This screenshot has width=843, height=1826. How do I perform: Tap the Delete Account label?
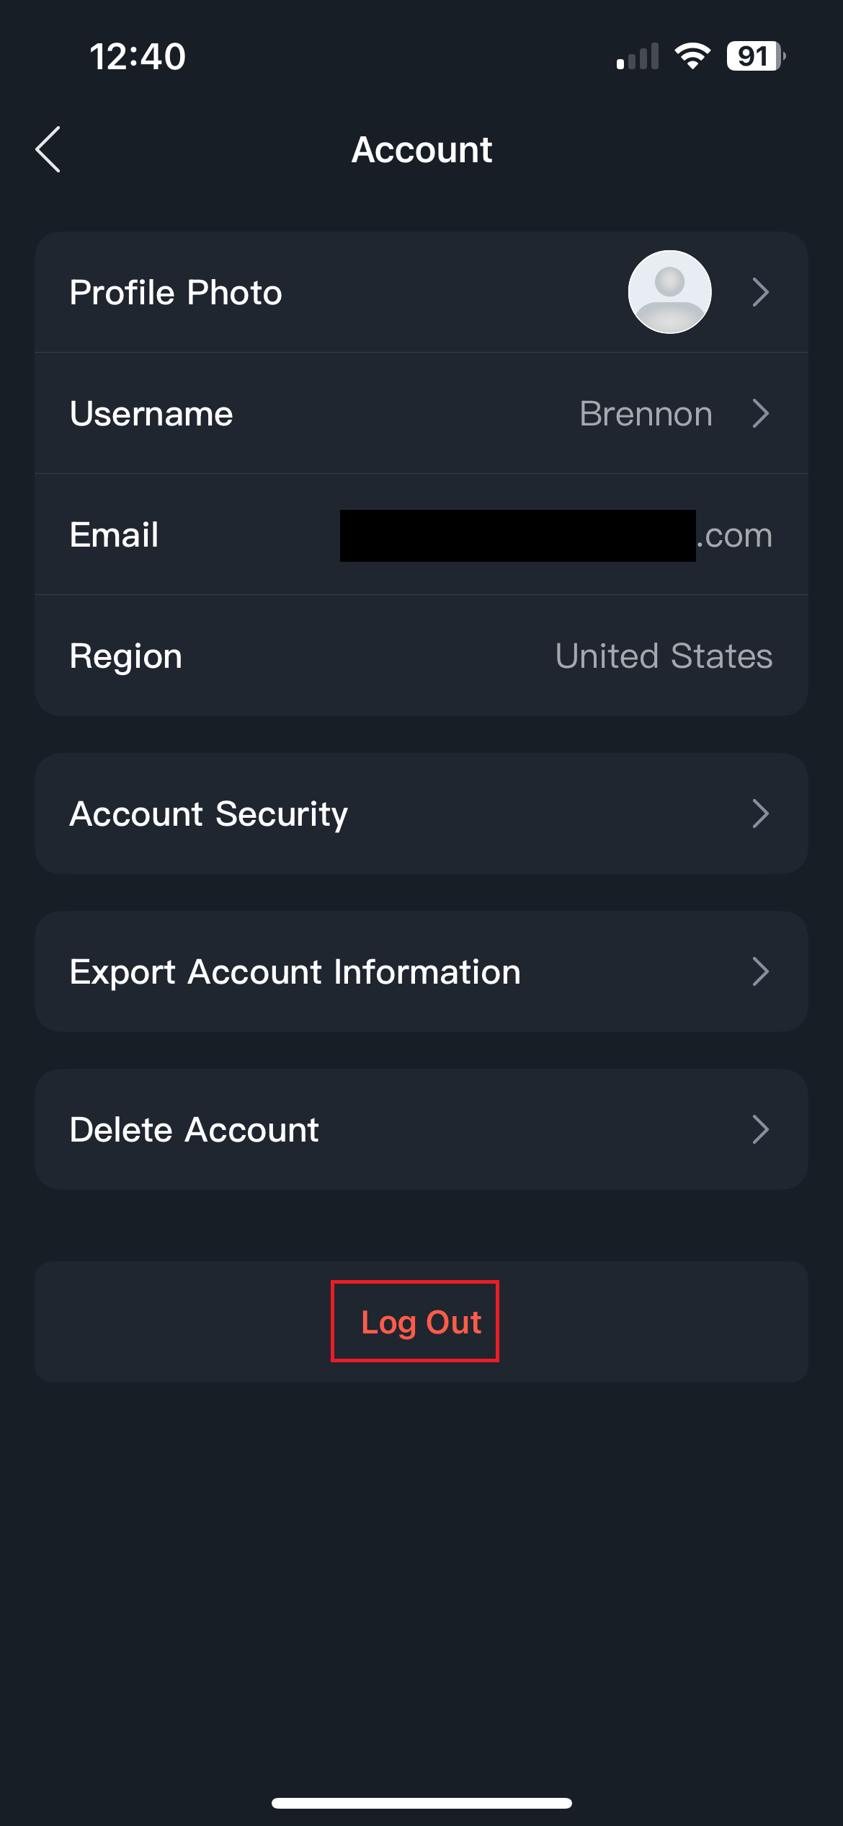[194, 1129]
